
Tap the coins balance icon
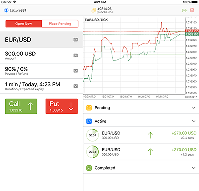(x=94, y=10)
